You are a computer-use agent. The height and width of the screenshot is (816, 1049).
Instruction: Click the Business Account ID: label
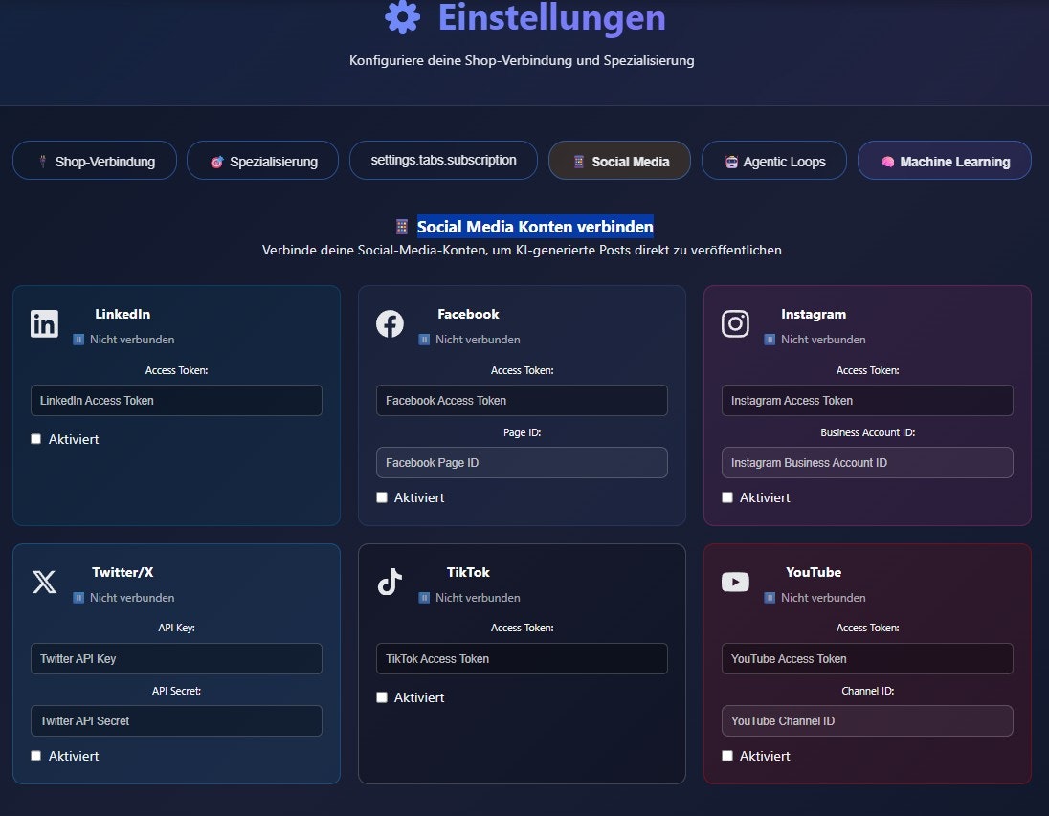(868, 432)
